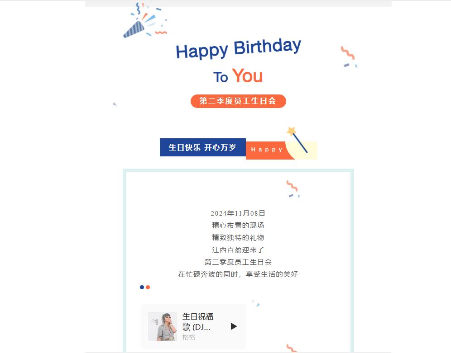Click the blue To text
Screen dimensions: 451x353
pos(221,77)
